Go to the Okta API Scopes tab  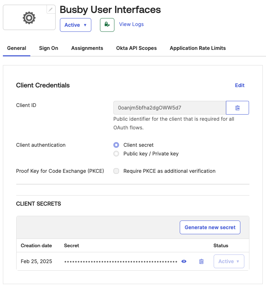136,48
